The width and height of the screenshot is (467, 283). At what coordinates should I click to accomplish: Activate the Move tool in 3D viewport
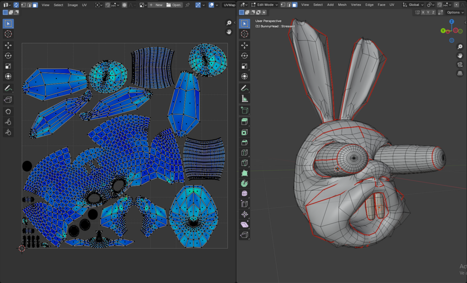click(x=244, y=45)
